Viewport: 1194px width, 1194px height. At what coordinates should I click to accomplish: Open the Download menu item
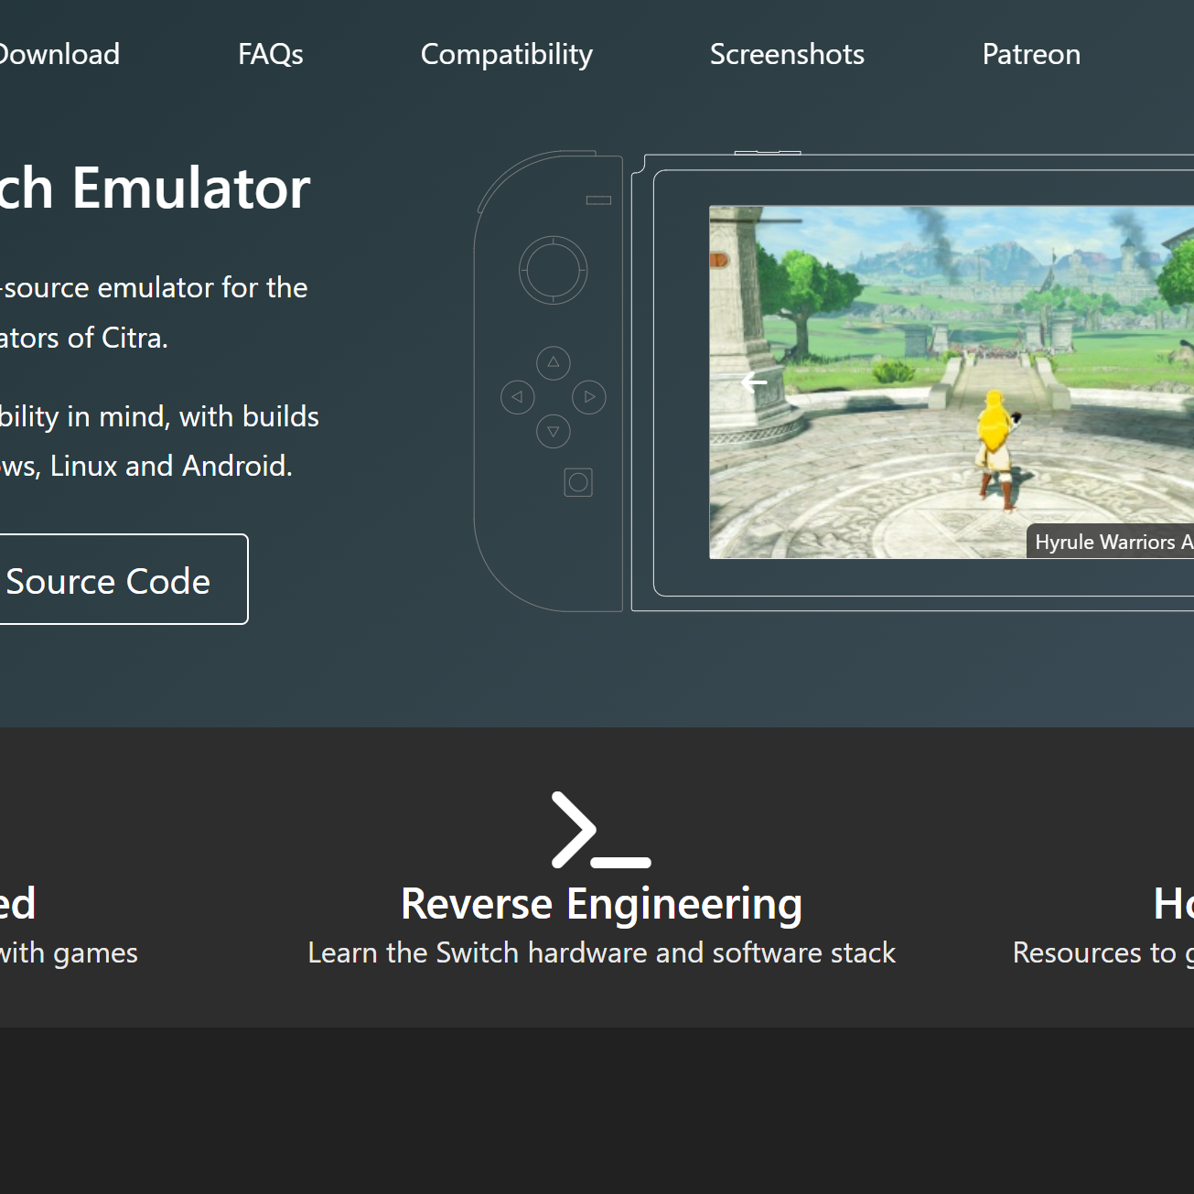point(59,54)
